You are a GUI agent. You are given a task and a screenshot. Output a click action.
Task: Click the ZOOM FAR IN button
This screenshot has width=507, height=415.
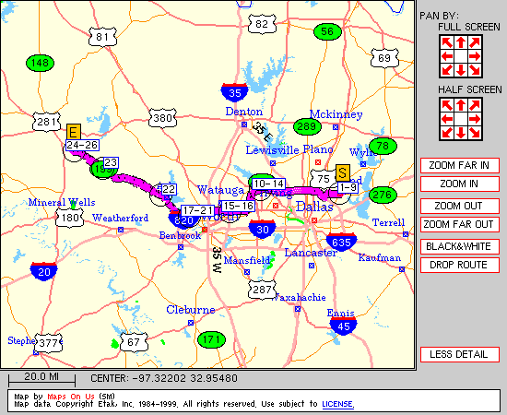(x=459, y=166)
